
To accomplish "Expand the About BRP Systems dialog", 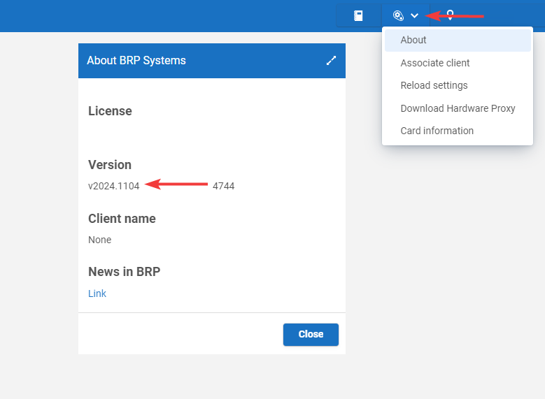I will 331,60.
